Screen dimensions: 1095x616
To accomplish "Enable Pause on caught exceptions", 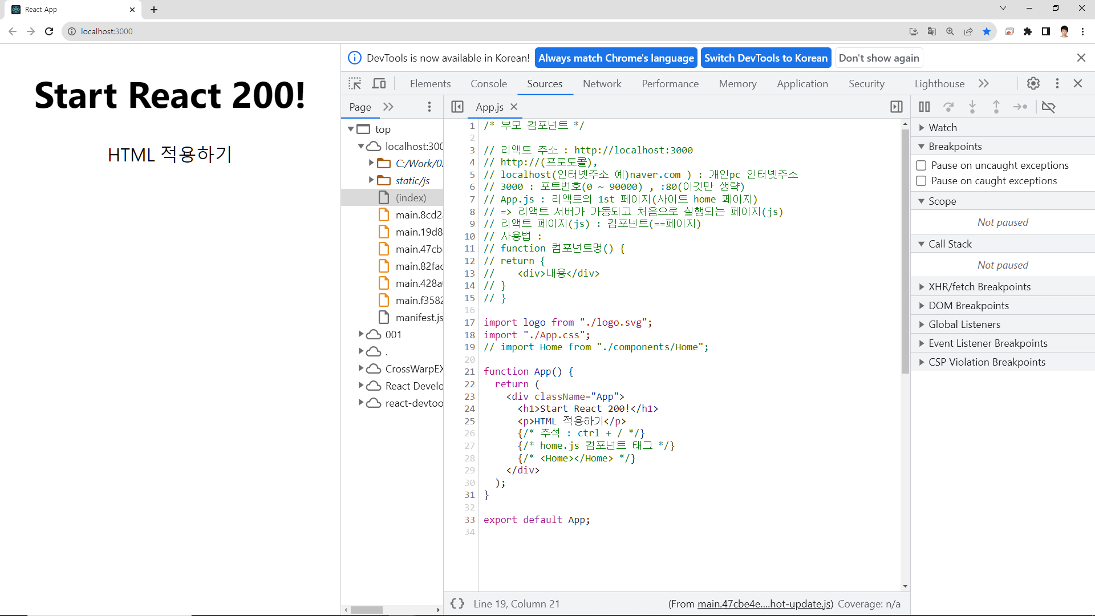I will pos(921,181).
